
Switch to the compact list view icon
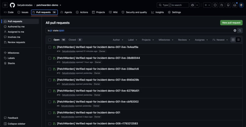coord(238,40)
